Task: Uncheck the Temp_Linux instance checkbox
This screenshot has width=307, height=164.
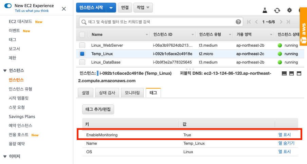Action: [x=82, y=54]
